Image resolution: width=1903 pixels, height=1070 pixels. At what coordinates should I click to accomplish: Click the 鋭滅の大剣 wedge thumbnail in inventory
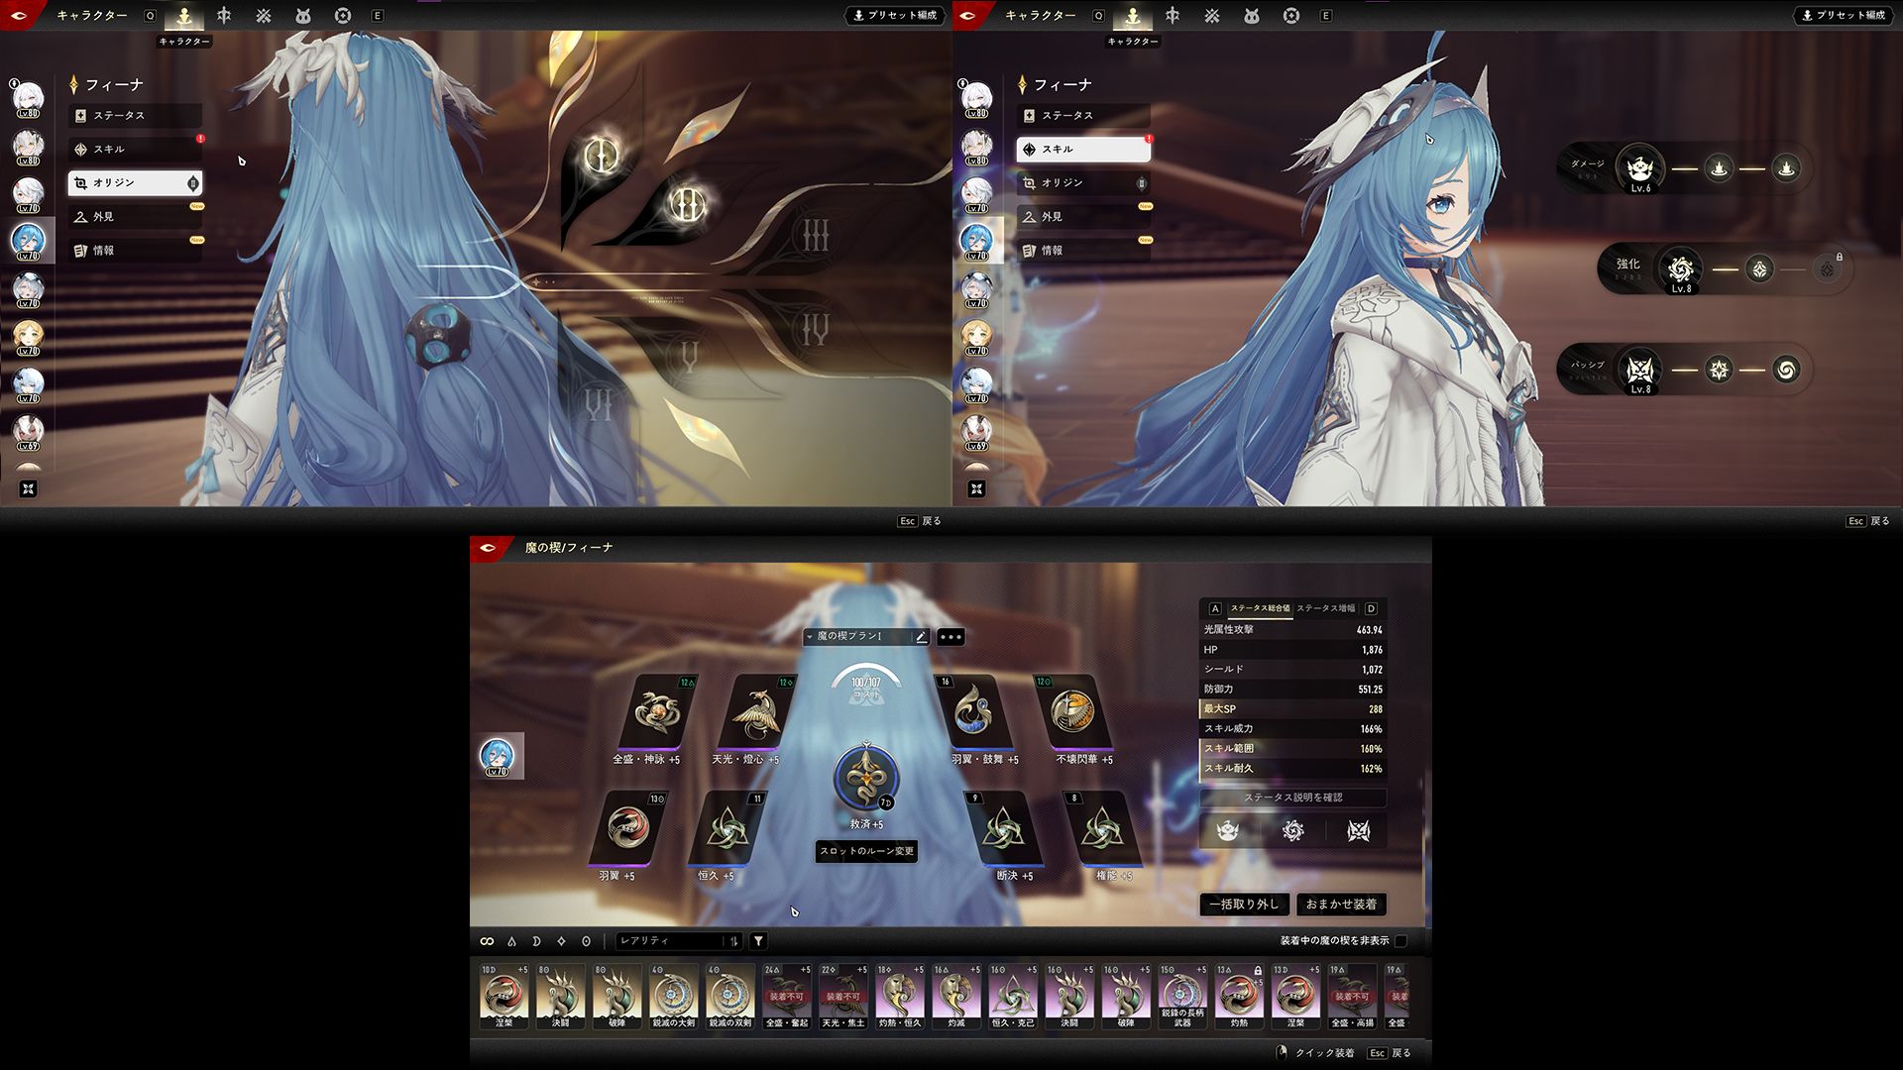pyautogui.click(x=673, y=995)
